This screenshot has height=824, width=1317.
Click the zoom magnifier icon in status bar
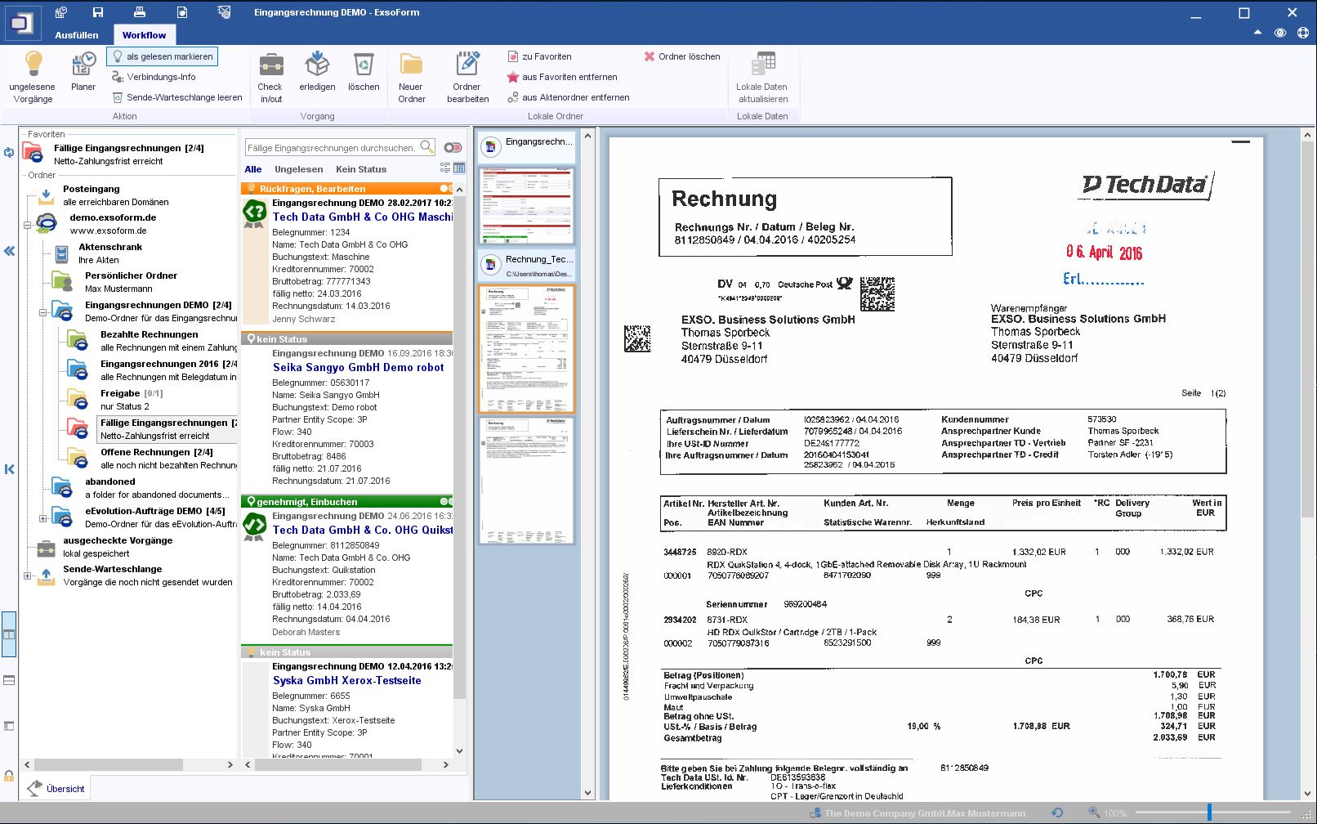1094,813
